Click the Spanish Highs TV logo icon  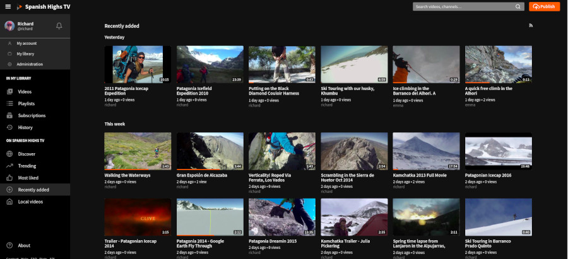pos(20,7)
